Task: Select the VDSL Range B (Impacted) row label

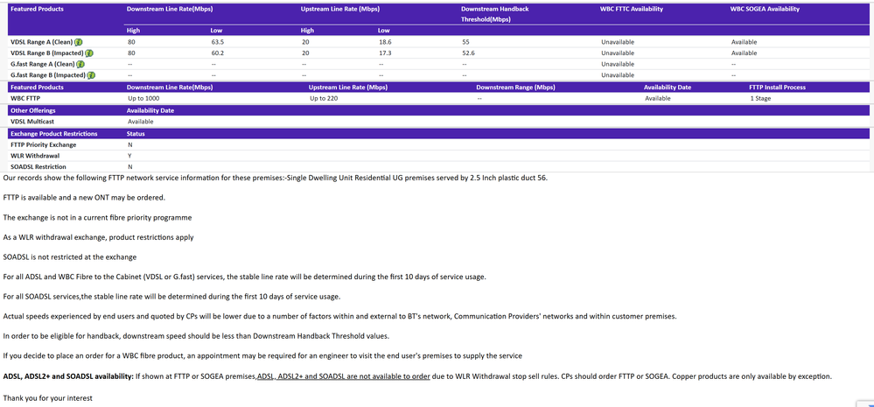Action: (x=47, y=53)
